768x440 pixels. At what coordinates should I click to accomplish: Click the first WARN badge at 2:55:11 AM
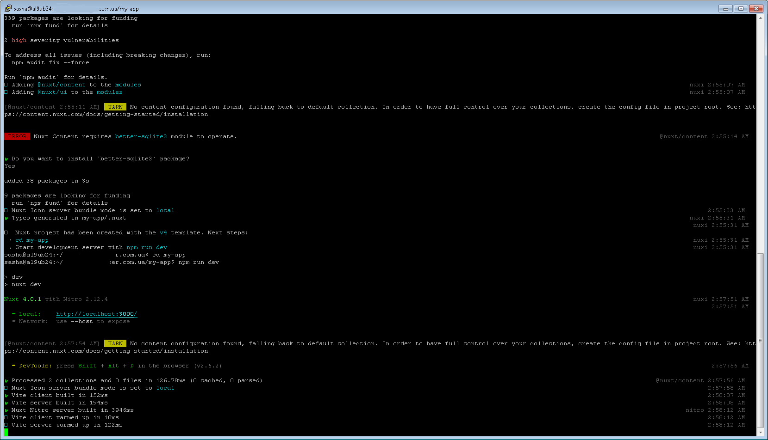115,106
